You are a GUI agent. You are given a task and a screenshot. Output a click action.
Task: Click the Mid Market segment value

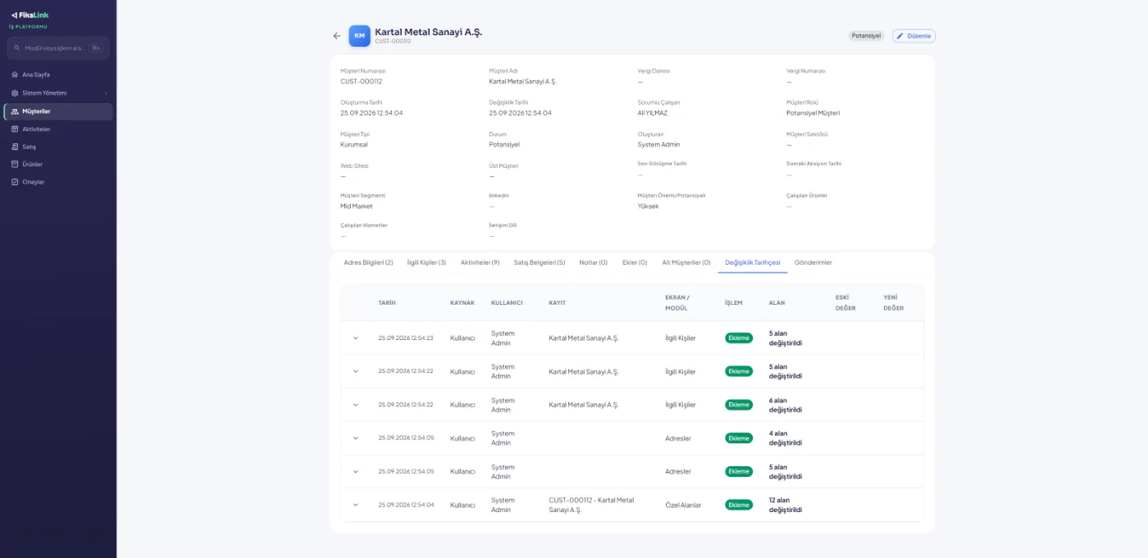pyautogui.click(x=357, y=206)
